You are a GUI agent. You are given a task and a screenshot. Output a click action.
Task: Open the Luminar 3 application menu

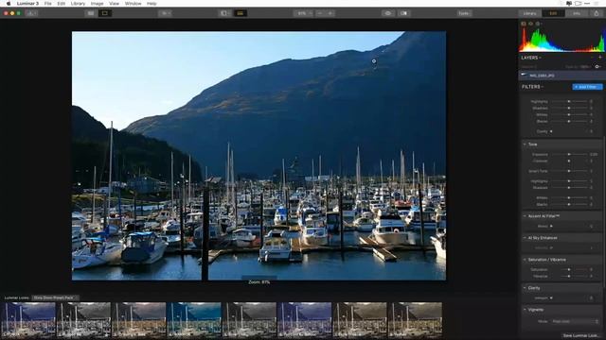pos(27,4)
